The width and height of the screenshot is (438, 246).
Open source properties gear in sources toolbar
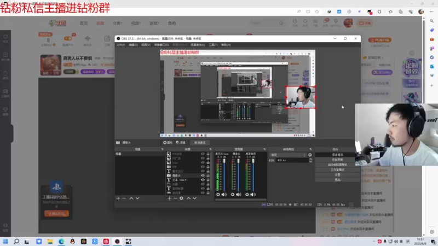[181, 198]
